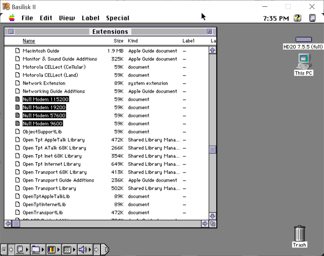Click the Null Modem 9600 file icon

18,124
